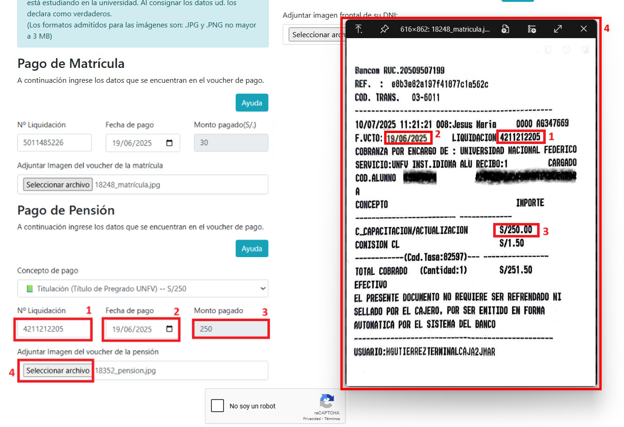
Task: Click the upward arrow icon in preview titlebar
Action: pos(359,29)
